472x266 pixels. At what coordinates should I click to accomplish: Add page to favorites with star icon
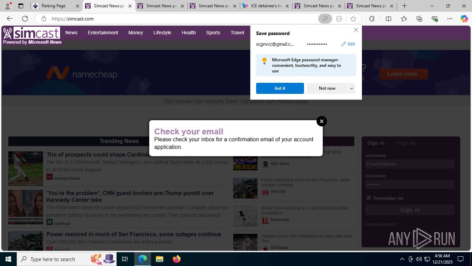[353, 19]
